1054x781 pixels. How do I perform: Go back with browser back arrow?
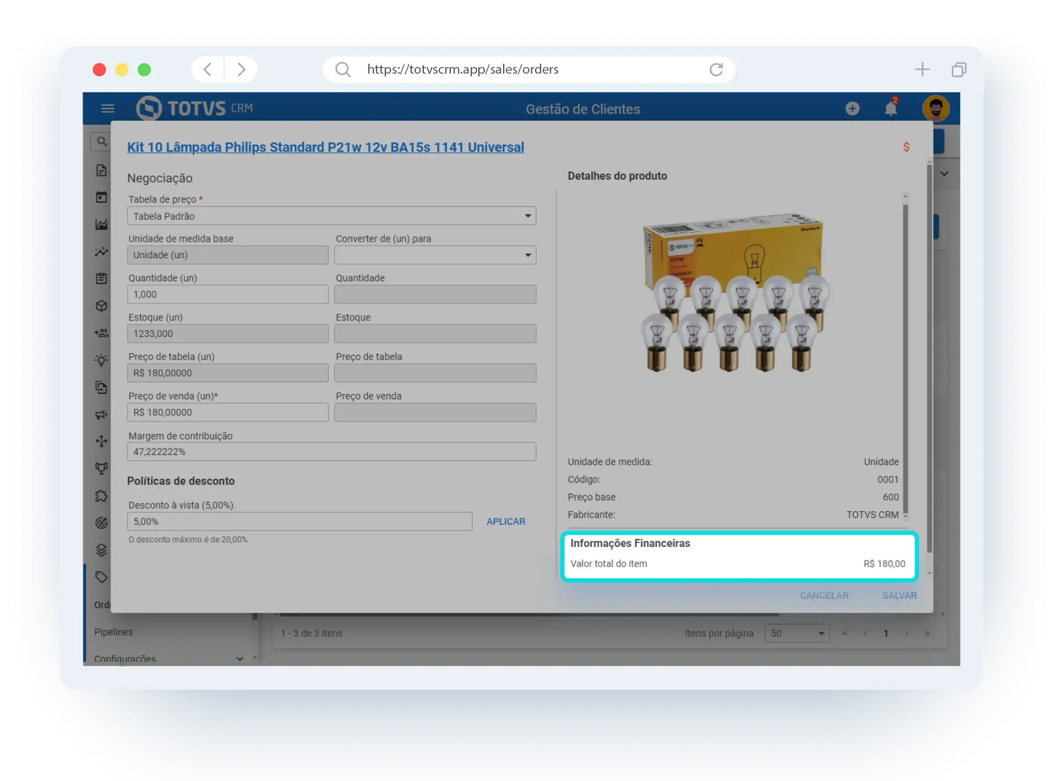tap(208, 69)
